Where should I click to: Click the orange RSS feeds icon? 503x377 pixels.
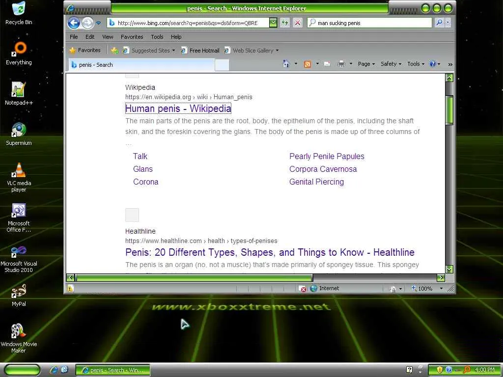point(307,64)
